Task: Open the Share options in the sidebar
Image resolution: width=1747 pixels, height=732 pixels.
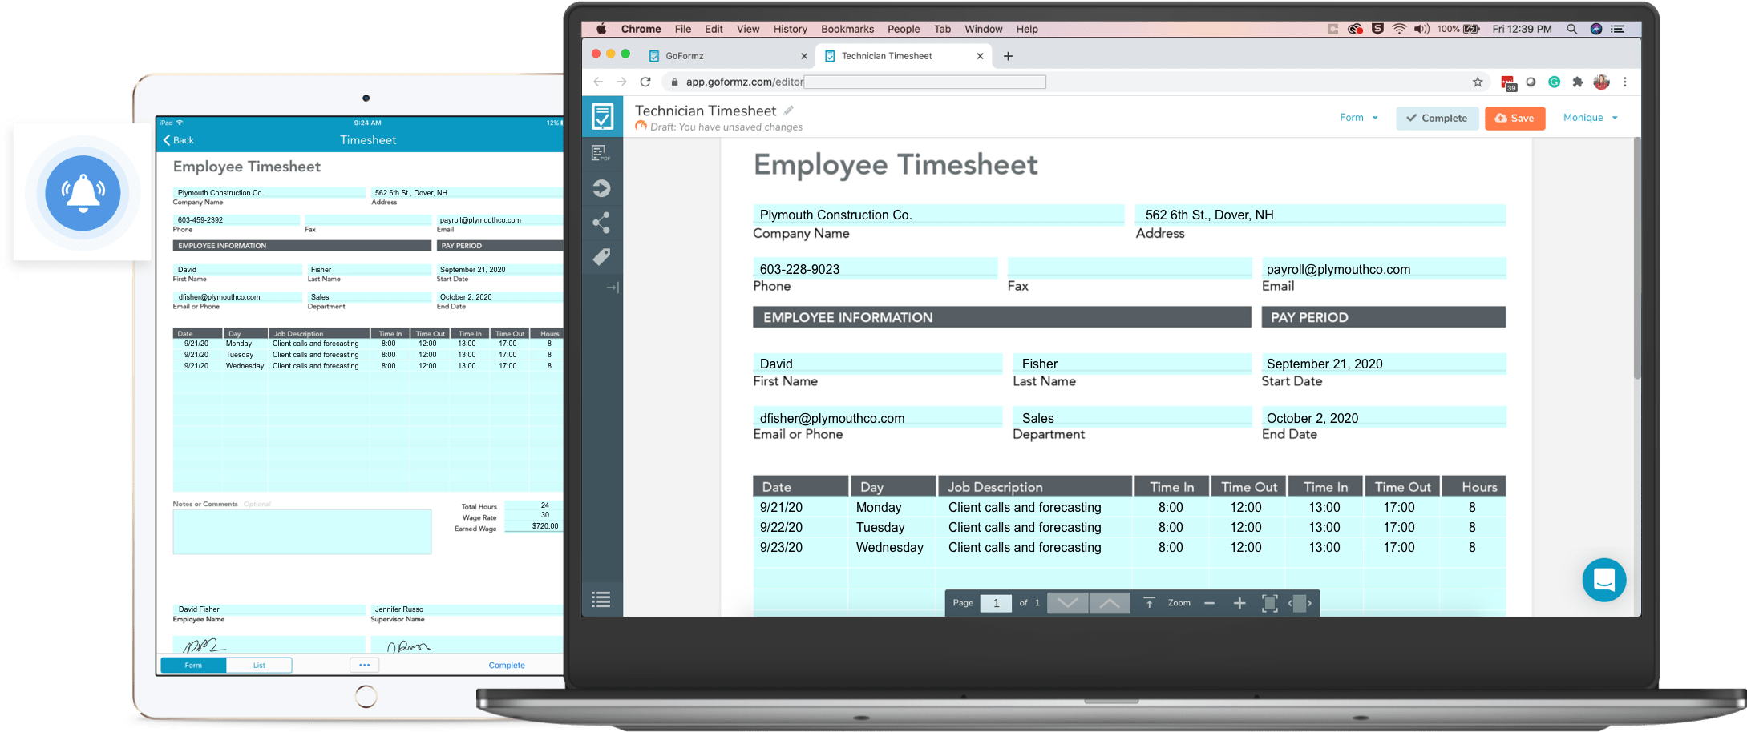Action: (602, 223)
